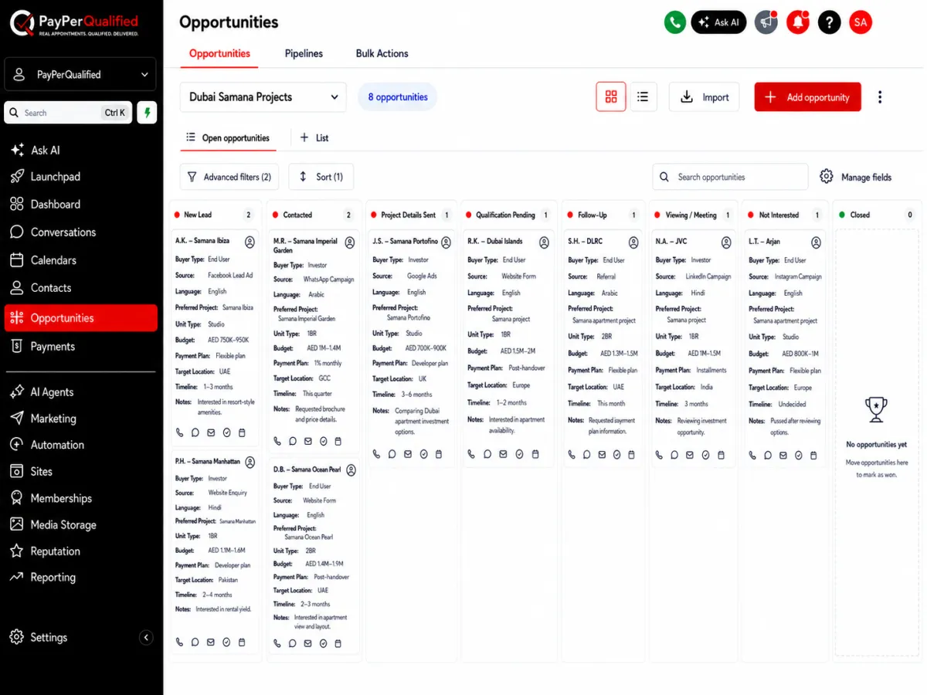Click task checkmark icon on N.A. JVC card

[705, 455]
